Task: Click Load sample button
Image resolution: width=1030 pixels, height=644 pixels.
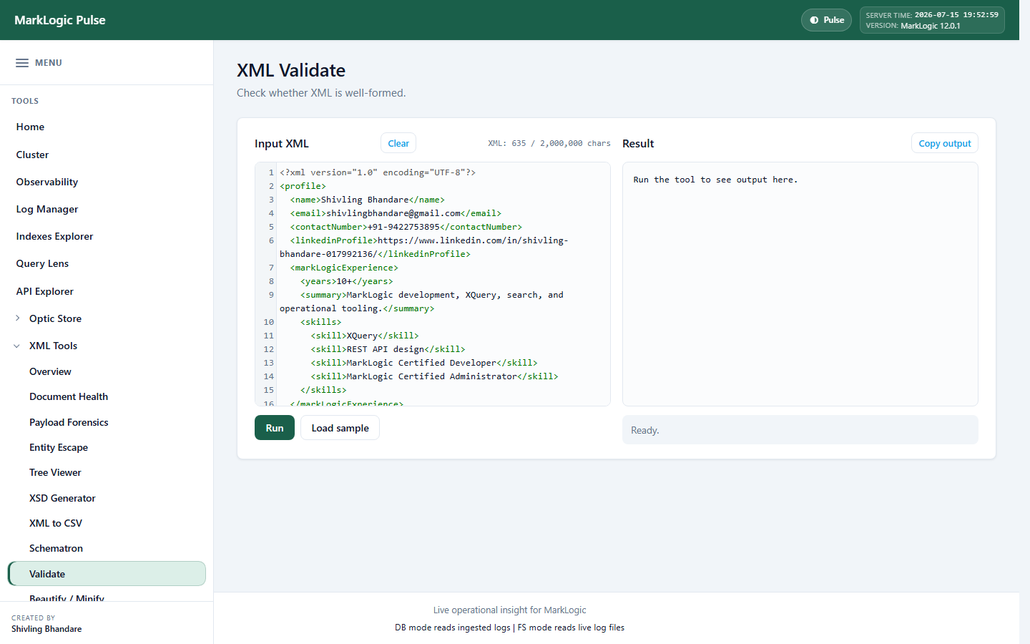Action: tap(340, 428)
